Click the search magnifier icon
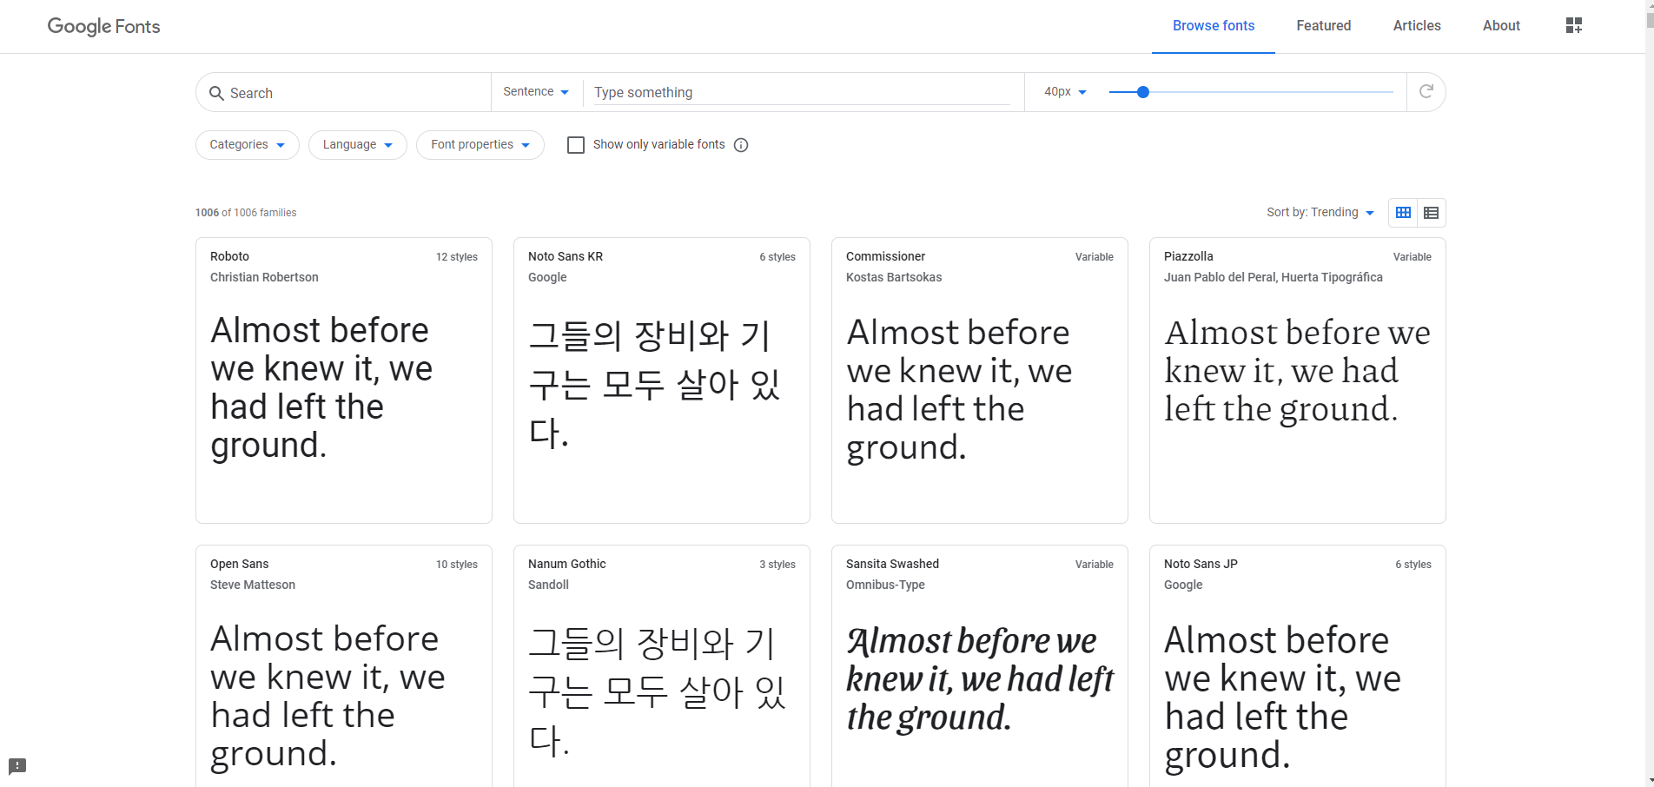 216,93
